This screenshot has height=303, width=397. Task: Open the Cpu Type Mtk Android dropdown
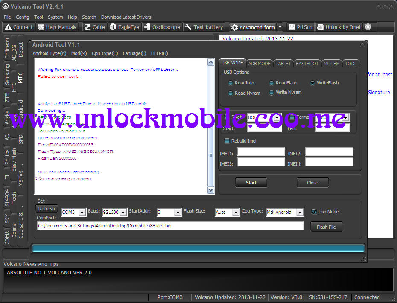click(x=300, y=212)
